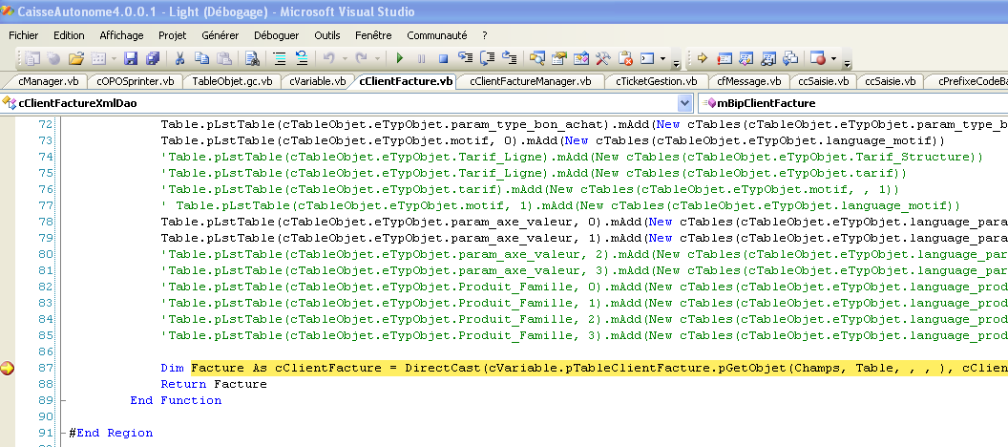Screen dimensions: 1008x447
Task: Click the Save file icon
Action: coord(130,58)
